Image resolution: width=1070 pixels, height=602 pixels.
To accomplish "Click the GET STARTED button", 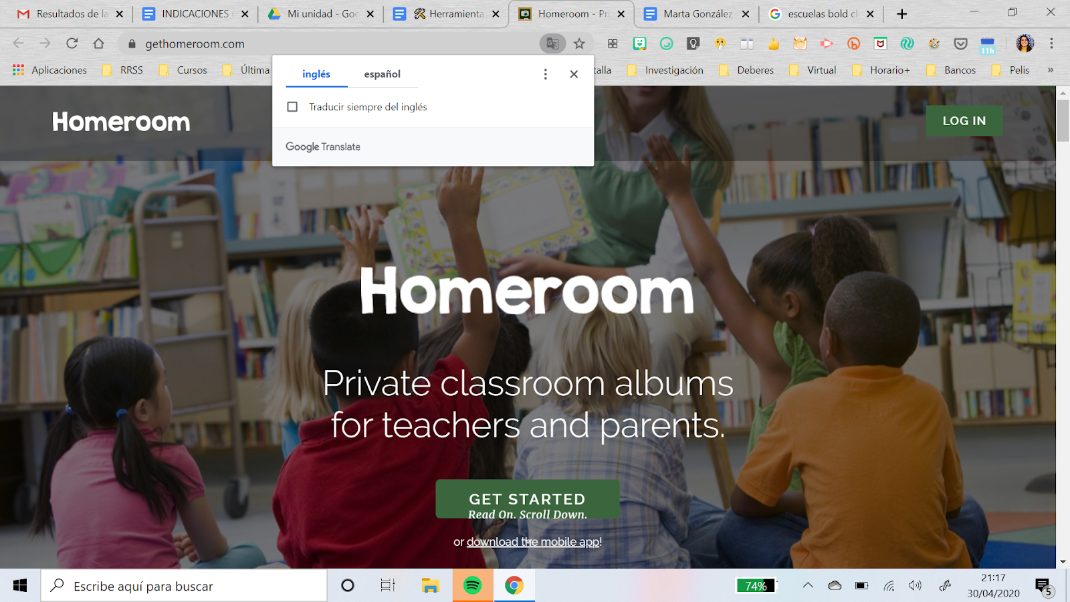I will 528,499.
